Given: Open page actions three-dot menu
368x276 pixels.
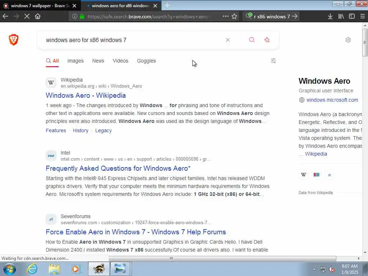Looking at the screenshot, I should coord(226,16).
